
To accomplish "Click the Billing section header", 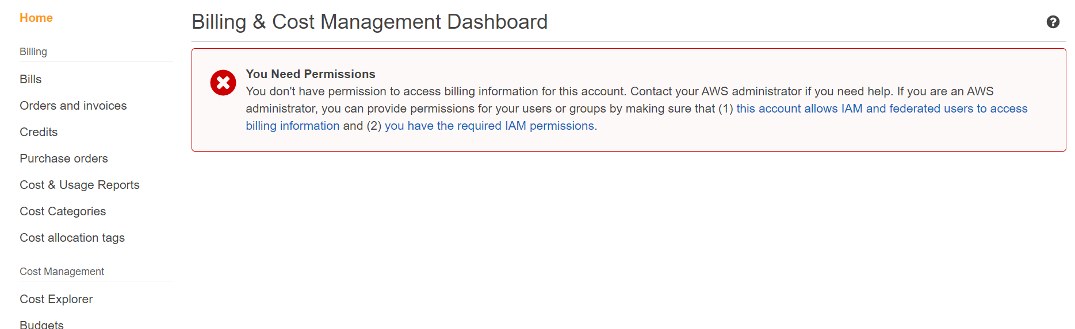I will pos(33,52).
